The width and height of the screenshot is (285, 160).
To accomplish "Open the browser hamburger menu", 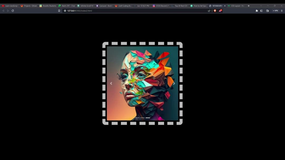I will pyautogui.click(x=282, y=11).
